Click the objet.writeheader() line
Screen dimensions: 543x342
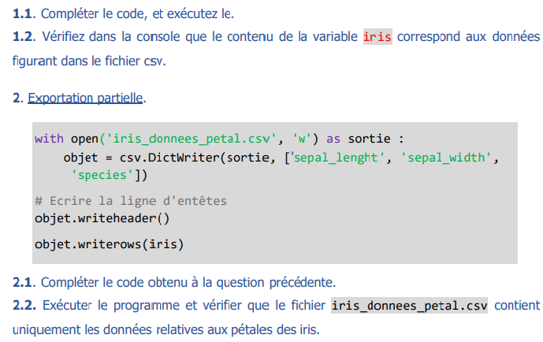tap(102, 217)
